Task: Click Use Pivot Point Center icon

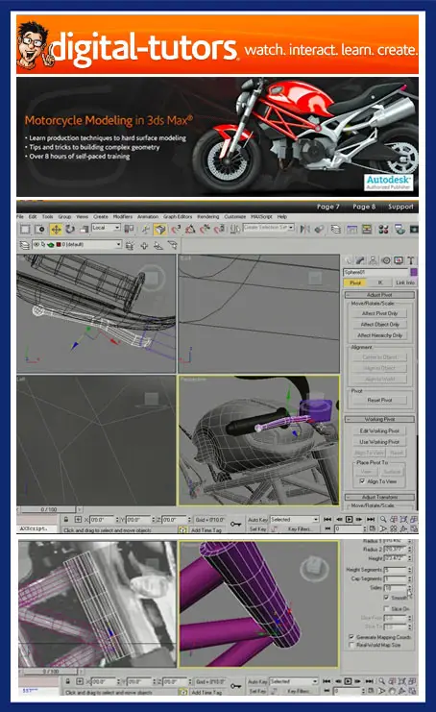Action: point(130,230)
